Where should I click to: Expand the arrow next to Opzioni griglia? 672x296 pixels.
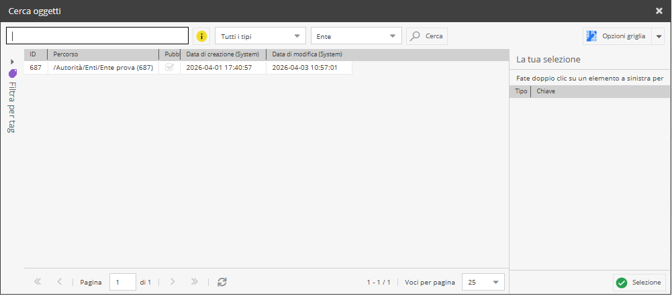coord(659,36)
